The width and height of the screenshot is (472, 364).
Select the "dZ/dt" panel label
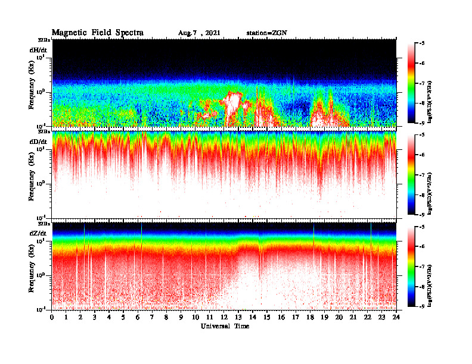click(38, 233)
